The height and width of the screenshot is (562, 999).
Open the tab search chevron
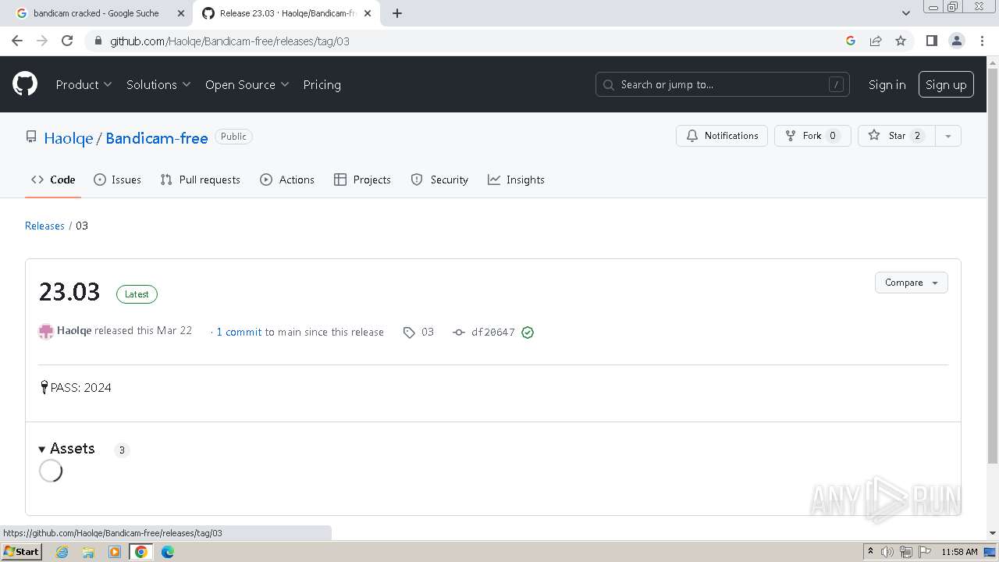click(906, 13)
